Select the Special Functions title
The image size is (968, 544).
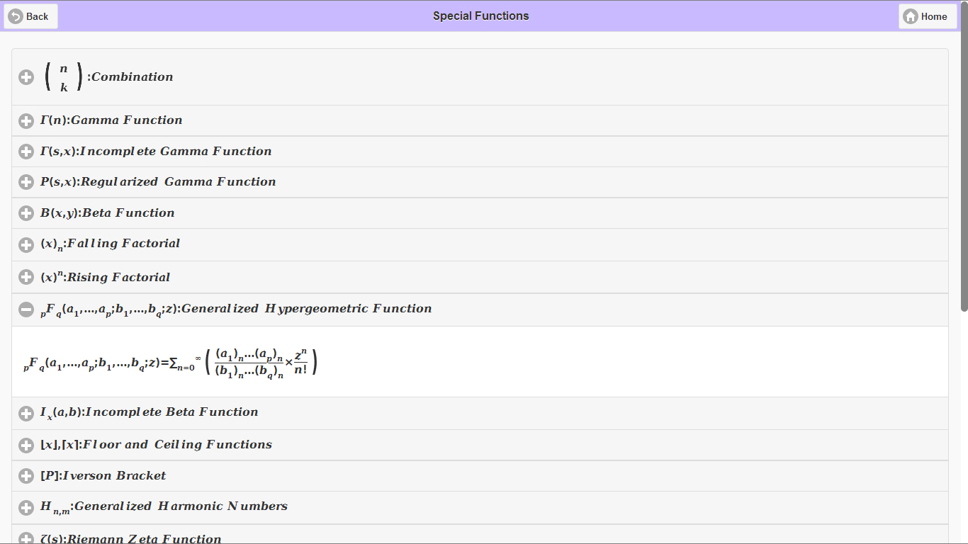click(x=480, y=16)
